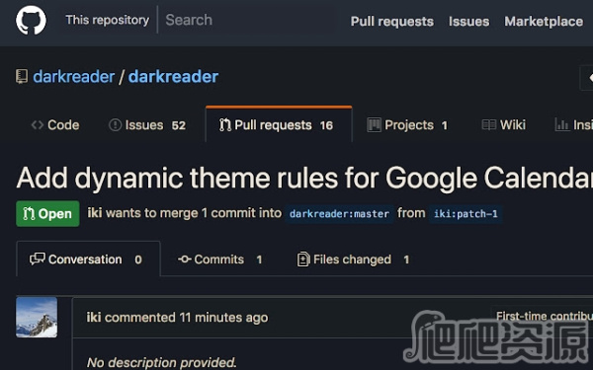This screenshot has height=370, width=593.
Task: Open Pull requests in the top navigation
Action: click(x=391, y=22)
